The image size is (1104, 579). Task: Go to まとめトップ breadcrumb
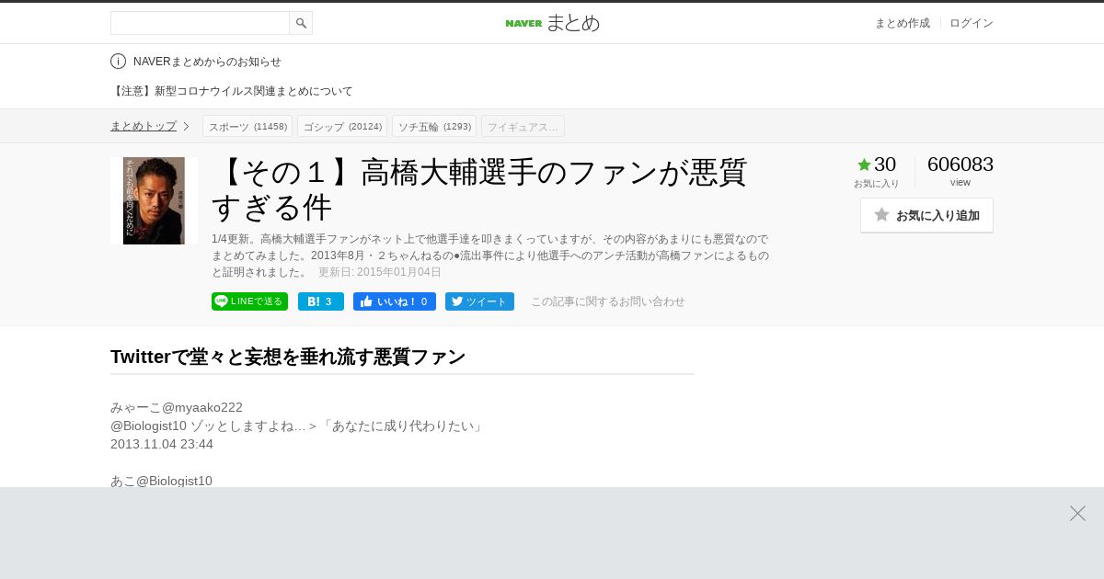click(x=144, y=126)
